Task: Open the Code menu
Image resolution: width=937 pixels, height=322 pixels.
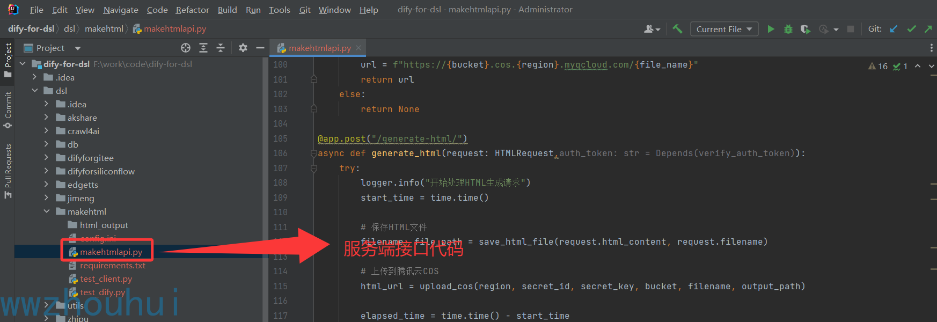Action: pyautogui.click(x=157, y=10)
